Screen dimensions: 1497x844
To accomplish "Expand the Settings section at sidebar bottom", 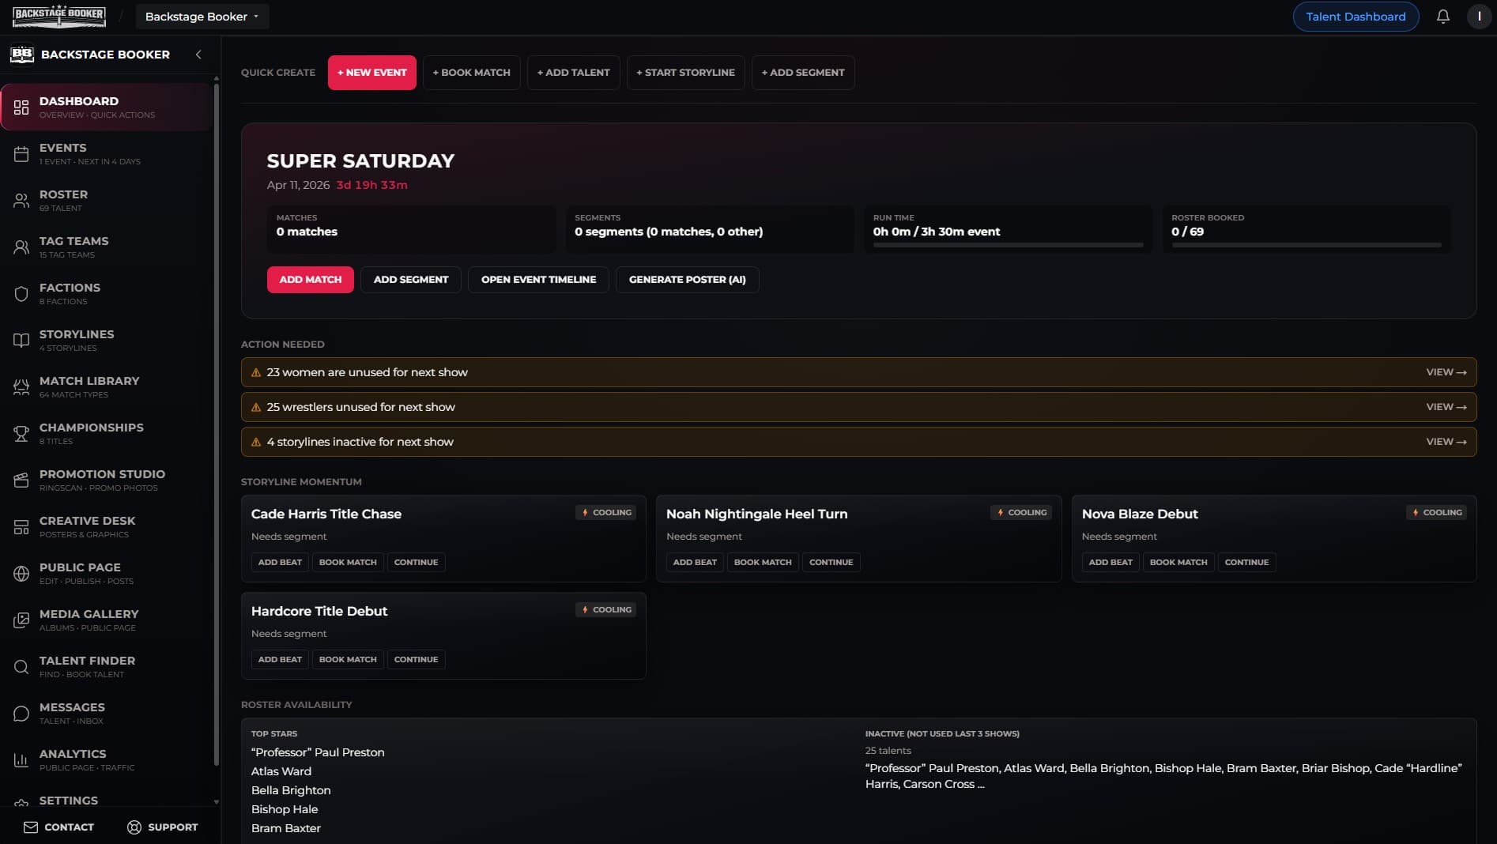I will (69, 801).
